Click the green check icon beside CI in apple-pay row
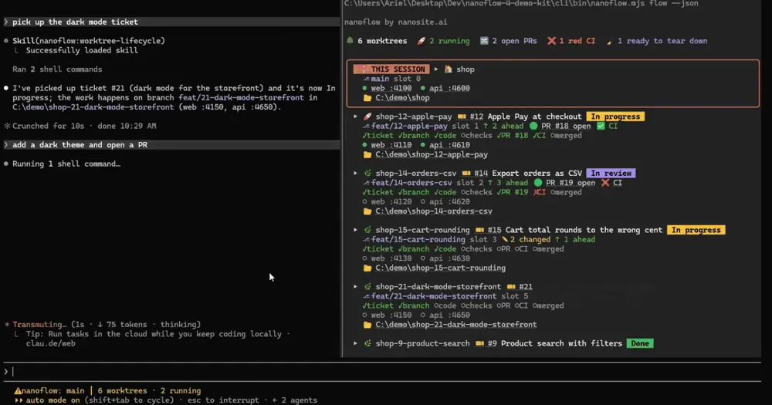Viewport: 772px width, 405px height. coord(601,126)
